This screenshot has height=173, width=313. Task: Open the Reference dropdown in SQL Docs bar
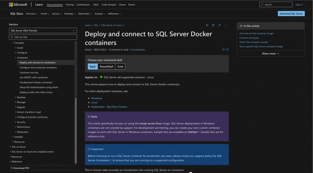tap(115, 14)
